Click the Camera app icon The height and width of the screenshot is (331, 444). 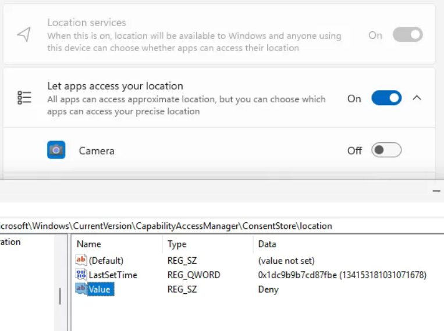pyautogui.click(x=56, y=150)
